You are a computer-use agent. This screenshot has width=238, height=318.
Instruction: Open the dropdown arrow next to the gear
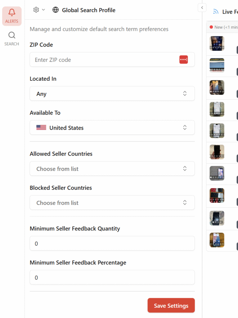pos(43,10)
